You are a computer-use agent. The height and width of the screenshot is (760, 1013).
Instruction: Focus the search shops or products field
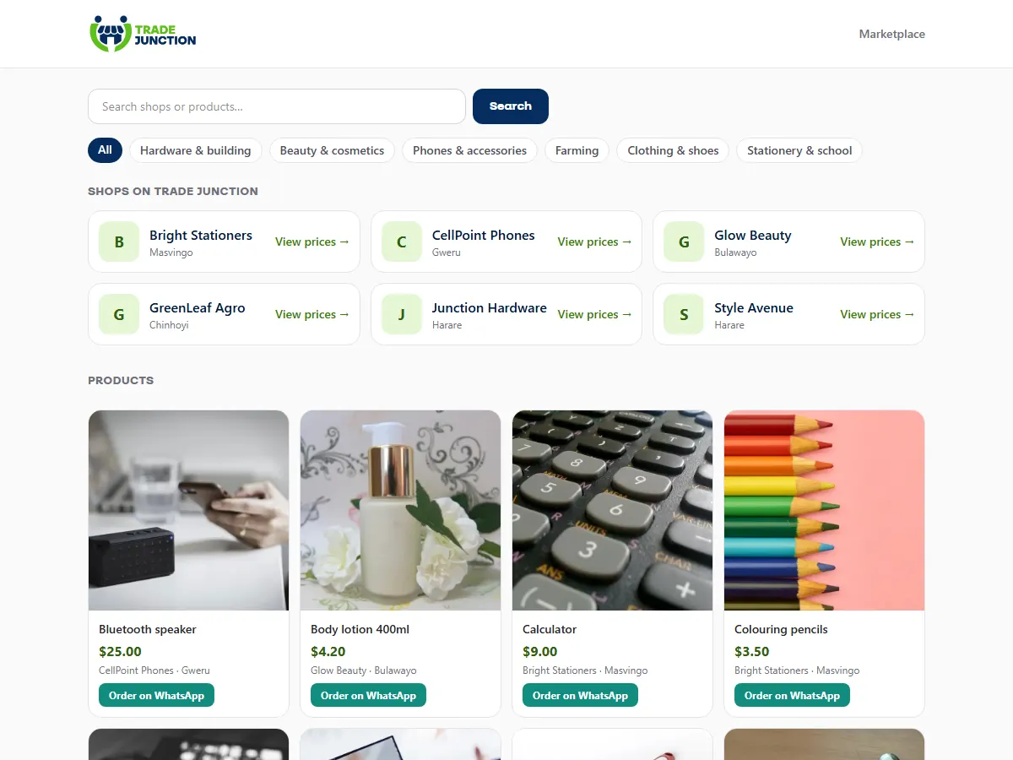click(277, 106)
